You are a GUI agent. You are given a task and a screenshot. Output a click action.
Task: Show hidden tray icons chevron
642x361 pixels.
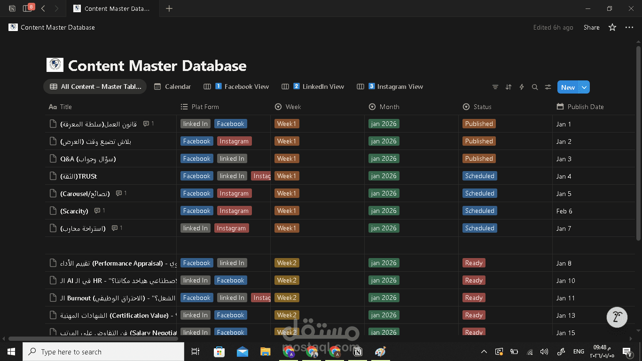tap(484, 352)
